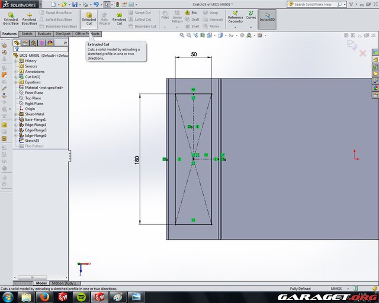Open the Hole Wizard tool
Viewport: 379px width, 303px height.
104,18
